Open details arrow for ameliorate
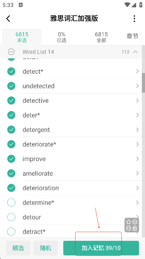This screenshot has width=145, height=259. pyautogui.click(x=137, y=173)
